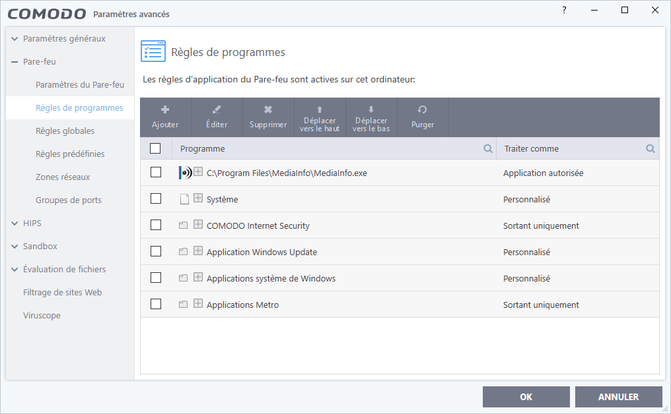Expand the Sandbox section chevron
Viewport: 671px width, 414px height.
coord(15,247)
